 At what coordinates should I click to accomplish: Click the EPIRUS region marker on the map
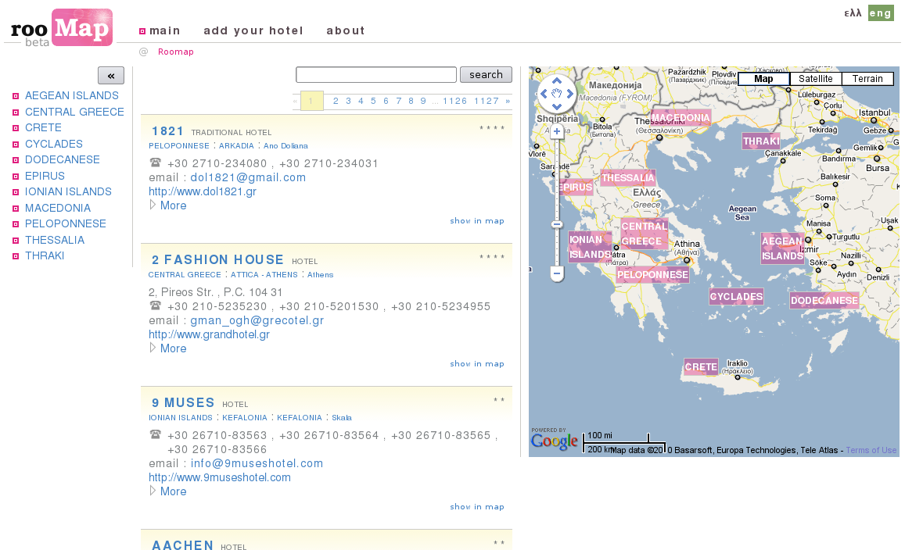(576, 187)
